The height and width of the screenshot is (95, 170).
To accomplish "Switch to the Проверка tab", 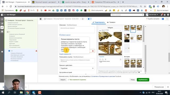I will point(111,22).
